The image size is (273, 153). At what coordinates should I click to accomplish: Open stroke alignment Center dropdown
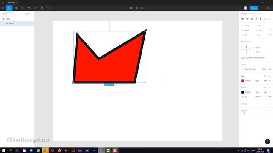(x=258, y=97)
